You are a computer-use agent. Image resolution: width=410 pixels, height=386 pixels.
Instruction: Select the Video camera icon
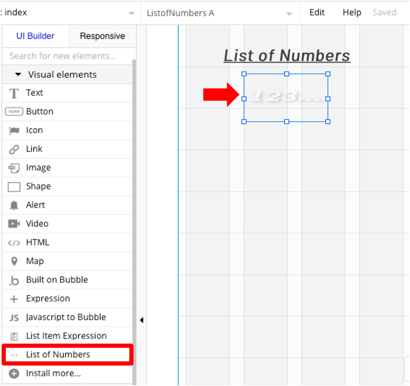[14, 224]
